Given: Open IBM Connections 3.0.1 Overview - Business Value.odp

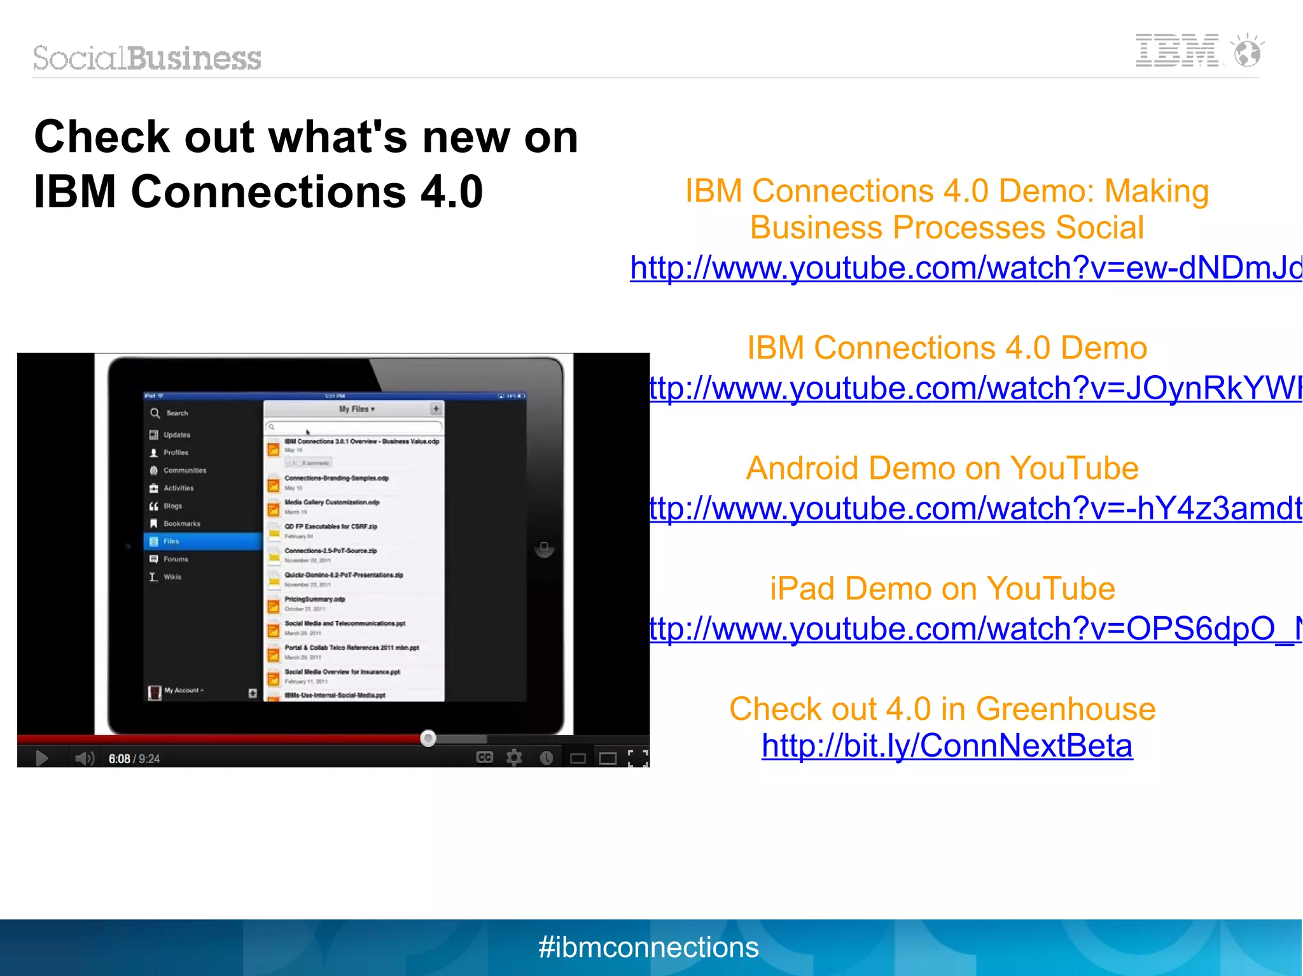Looking at the screenshot, I should point(354,453).
